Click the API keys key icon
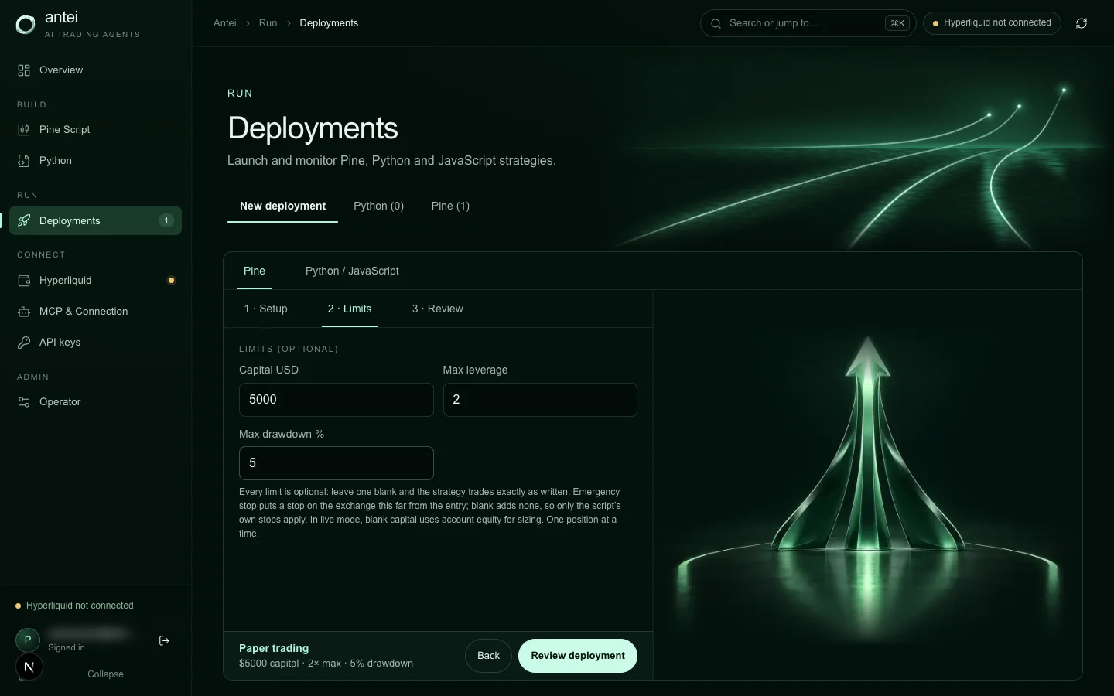This screenshot has height=696, width=1114. point(24,343)
